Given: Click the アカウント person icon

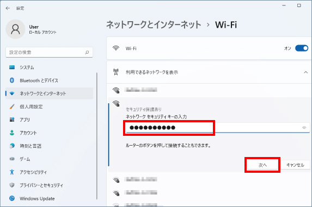Looking at the screenshot, I should [x=12, y=133].
